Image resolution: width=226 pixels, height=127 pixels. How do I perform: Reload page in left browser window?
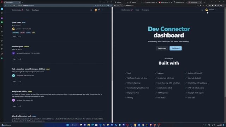11,5
